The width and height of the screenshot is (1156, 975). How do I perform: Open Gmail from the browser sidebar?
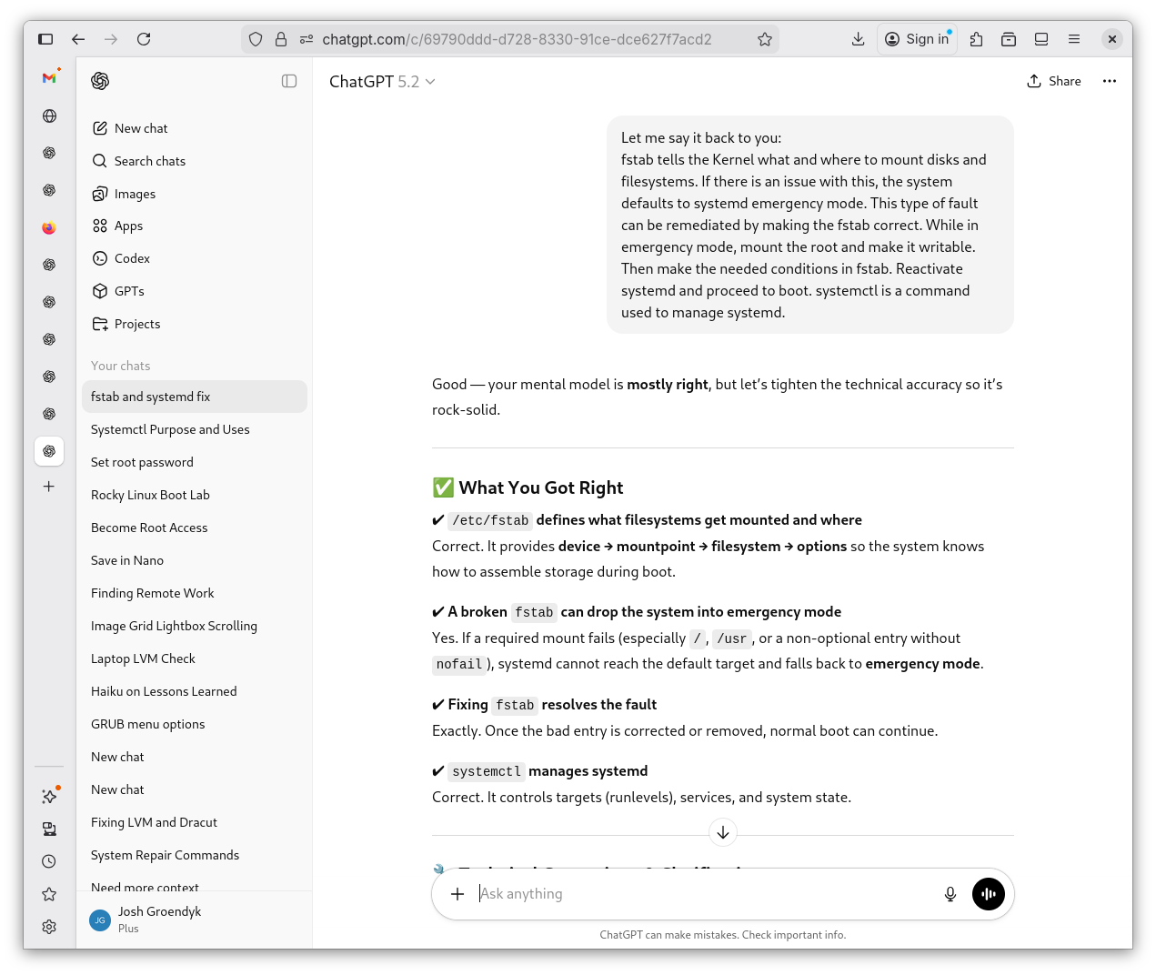tap(49, 78)
